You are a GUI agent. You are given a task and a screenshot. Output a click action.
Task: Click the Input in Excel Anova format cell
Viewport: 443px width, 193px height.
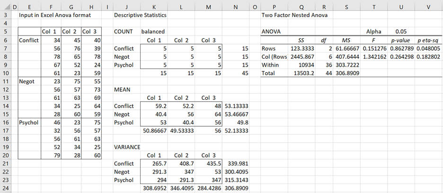pos(55,15)
